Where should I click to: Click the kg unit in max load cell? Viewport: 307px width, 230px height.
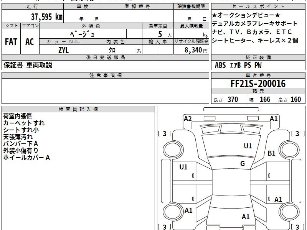coord(205,35)
